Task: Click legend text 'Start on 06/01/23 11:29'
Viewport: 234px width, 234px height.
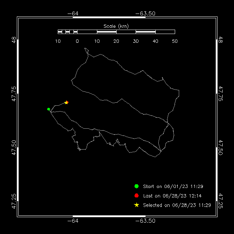Action: tap(173, 186)
